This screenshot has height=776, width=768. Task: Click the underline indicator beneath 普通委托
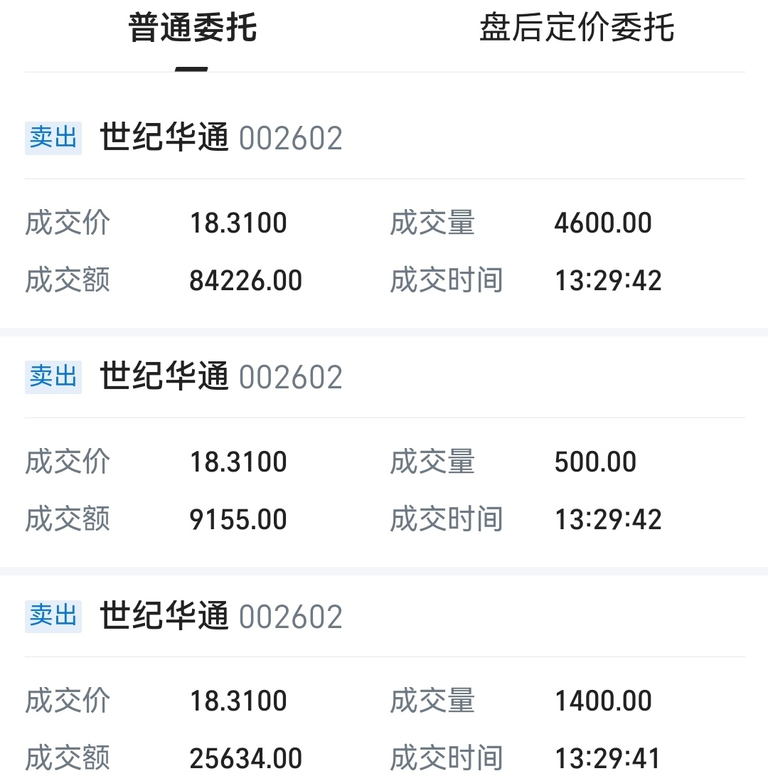[x=191, y=69]
